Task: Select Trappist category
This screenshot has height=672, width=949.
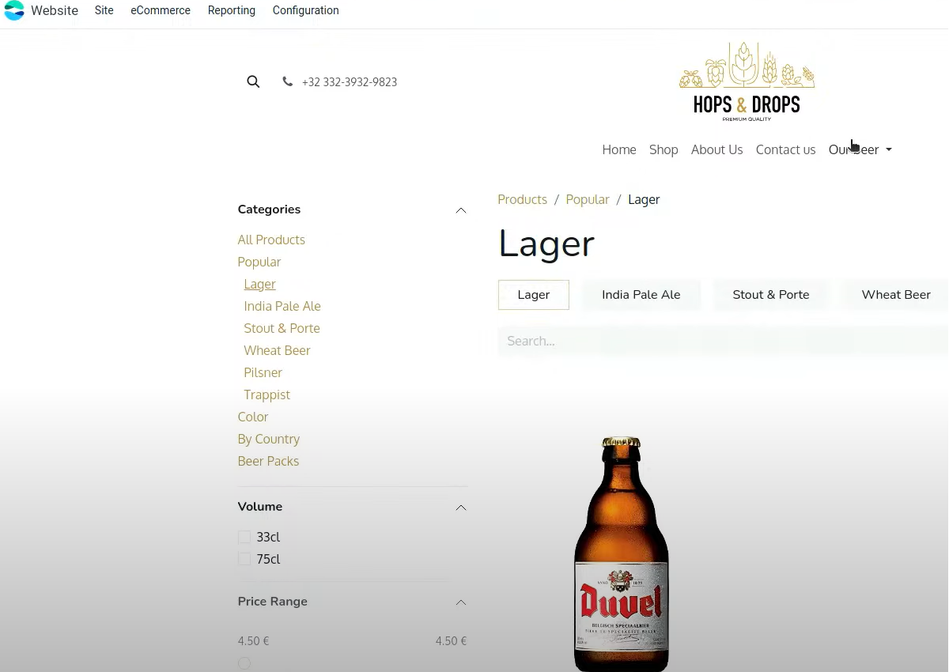Action: click(x=267, y=395)
